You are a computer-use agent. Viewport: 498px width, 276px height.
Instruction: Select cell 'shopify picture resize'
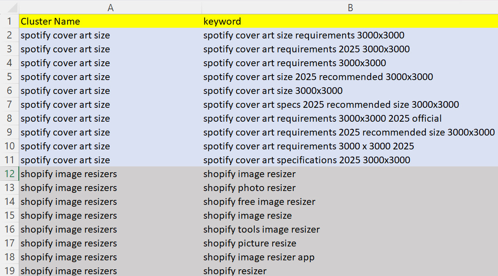[350, 243]
